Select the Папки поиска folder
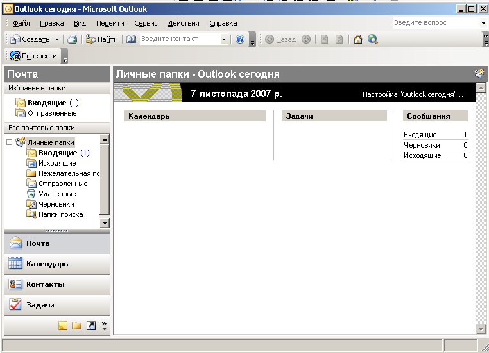Screen dimensions: 489x353 coord(55,214)
